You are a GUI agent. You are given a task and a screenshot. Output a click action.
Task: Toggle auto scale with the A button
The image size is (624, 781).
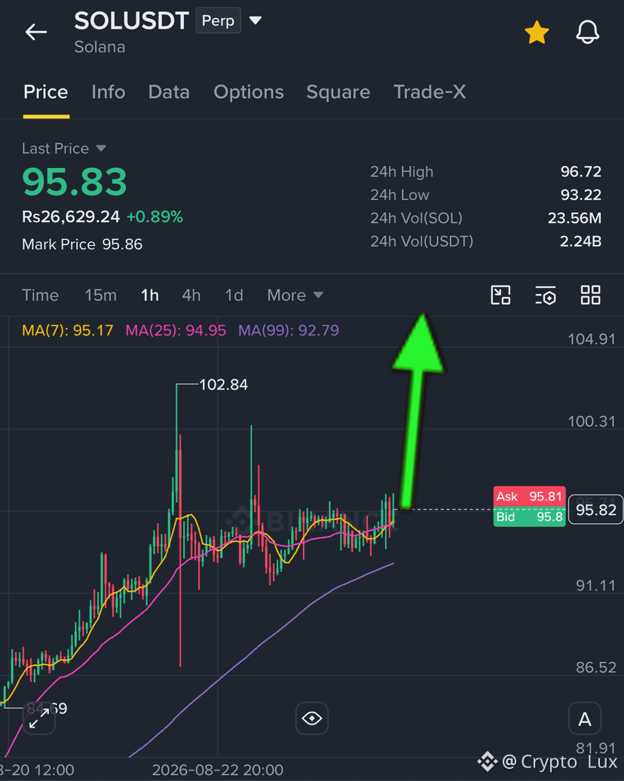(x=585, y=718)
